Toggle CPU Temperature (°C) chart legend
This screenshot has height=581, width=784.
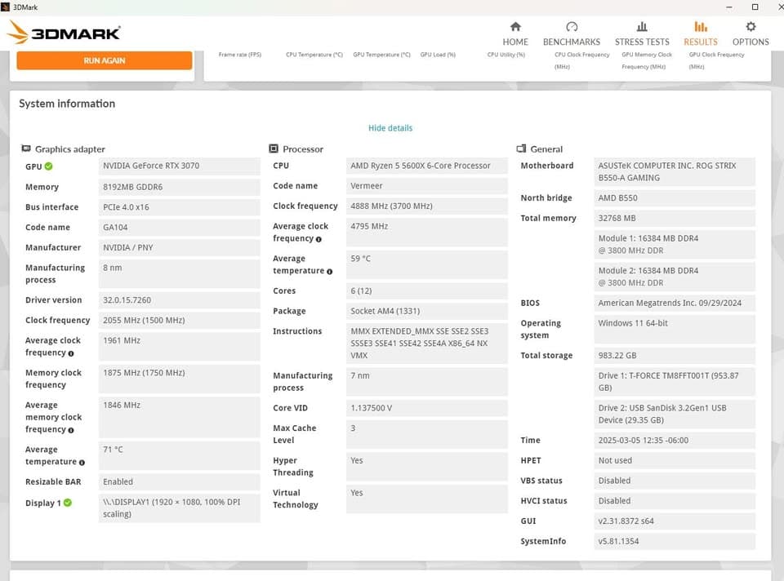coord(314,55)
